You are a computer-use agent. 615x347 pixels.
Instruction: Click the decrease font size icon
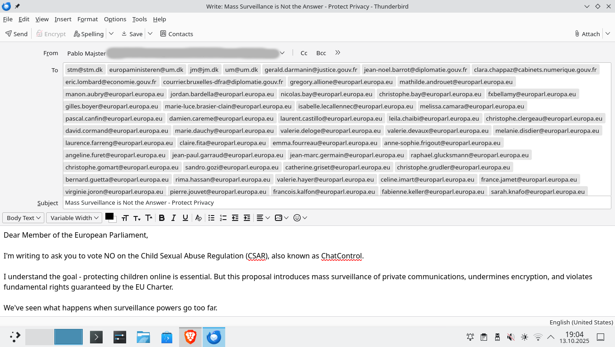[x=137, y=218]
